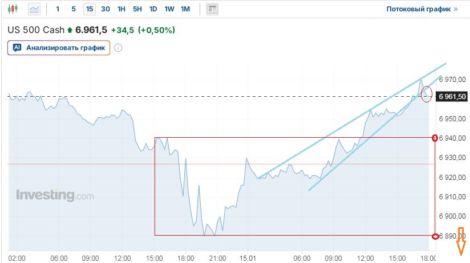Click the info icon beside analyze button

[x=118, y=48]
